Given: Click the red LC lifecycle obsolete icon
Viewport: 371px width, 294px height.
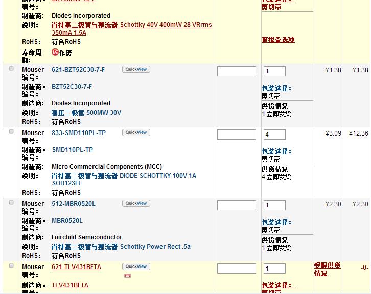Looking at the screenshot, I should coord(55,52).
